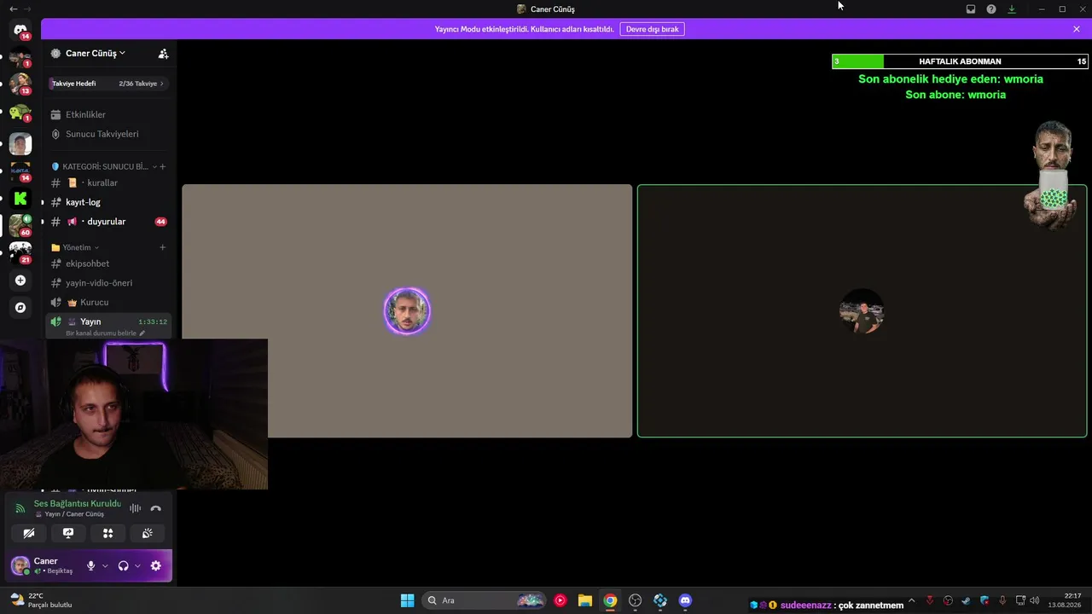Open headphone output options arrow
Viewport: 1092px width, 614px height.
point(137,565)
